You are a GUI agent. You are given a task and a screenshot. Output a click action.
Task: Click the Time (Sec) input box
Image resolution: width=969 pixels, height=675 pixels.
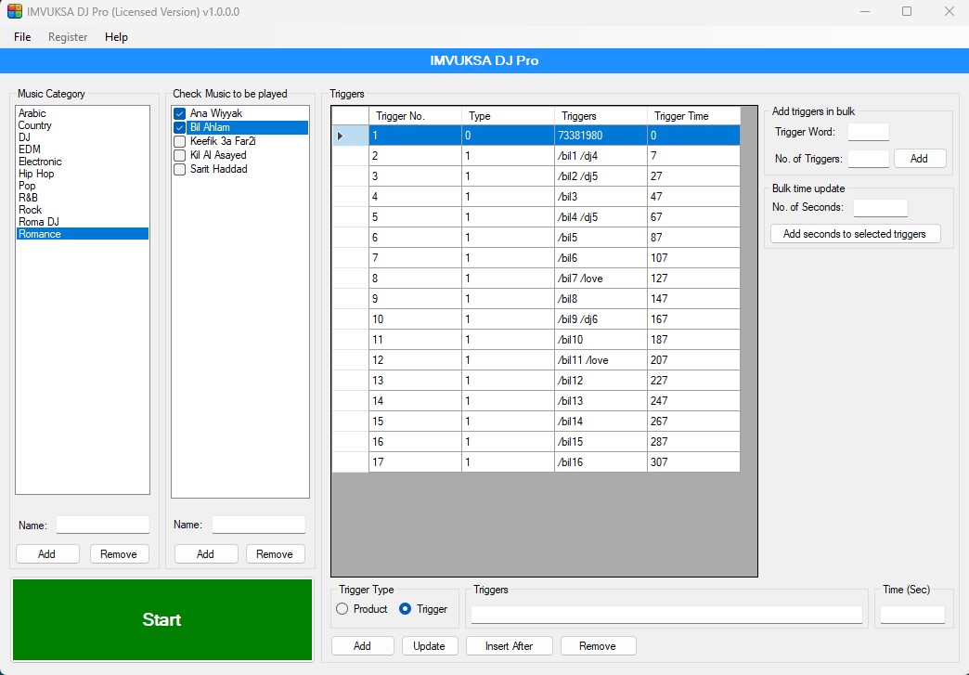911,615
